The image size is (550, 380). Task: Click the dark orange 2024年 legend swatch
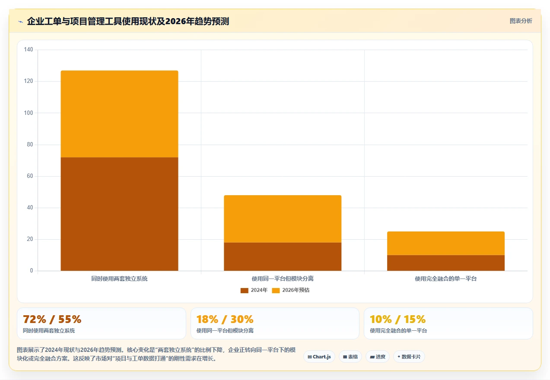pos(245,290)
